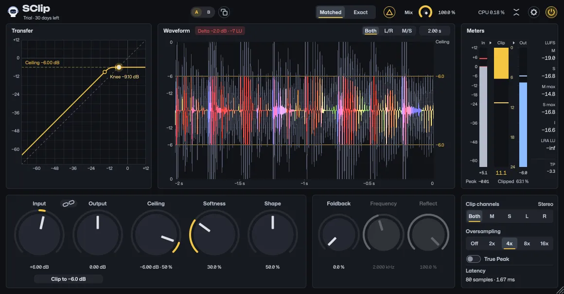Viewport: 564px width, 294px height.
Task: Select L clip channel
Action: (x=527, y=216)
